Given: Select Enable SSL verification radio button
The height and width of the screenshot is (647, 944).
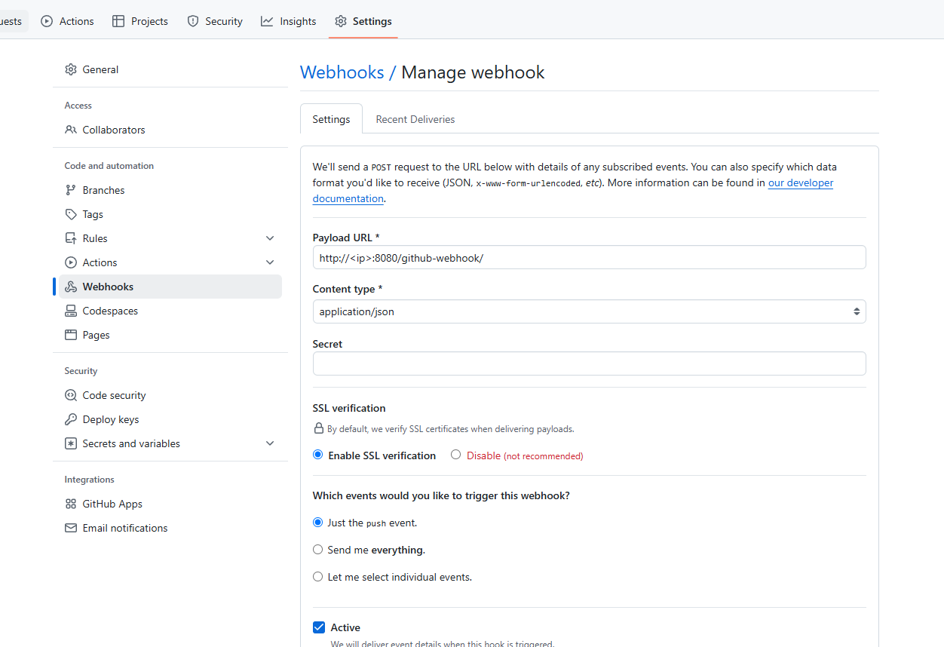Looking at the screenshot, I should click(318, 455).
